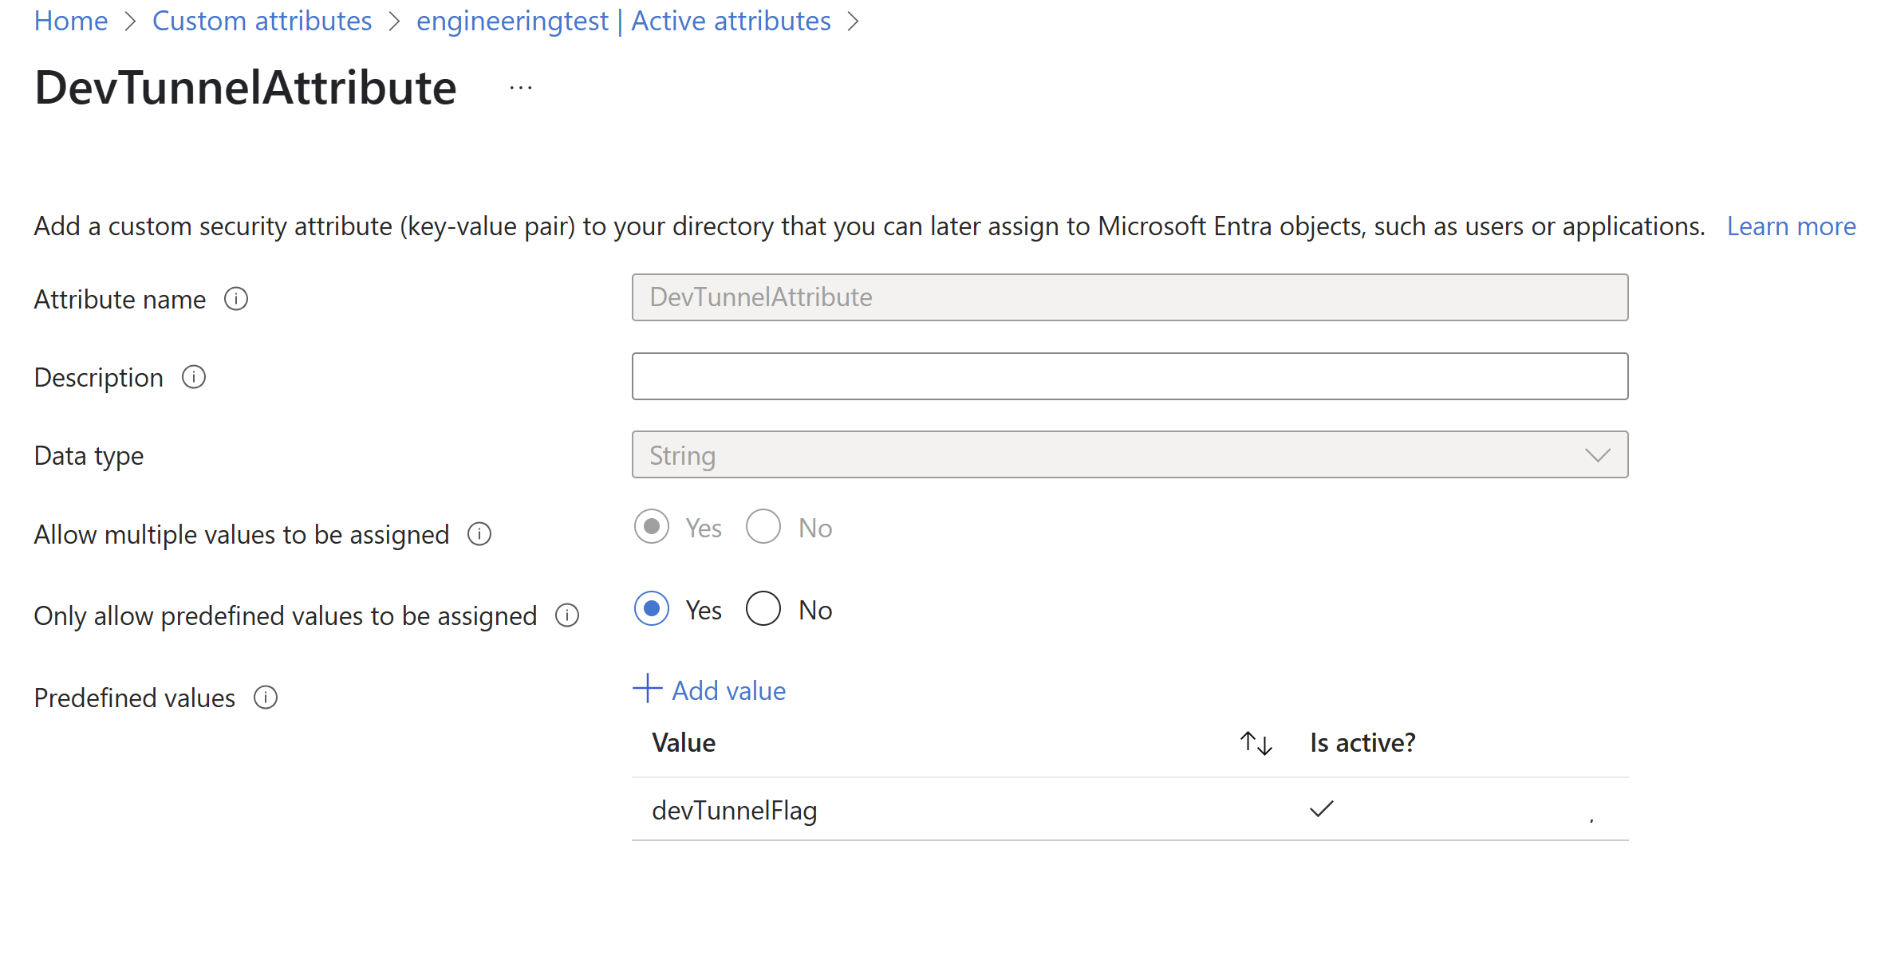Viewport: 1881px width, 967px height.
Task: Open the Predefined values info icon
Action: [266, 698]
